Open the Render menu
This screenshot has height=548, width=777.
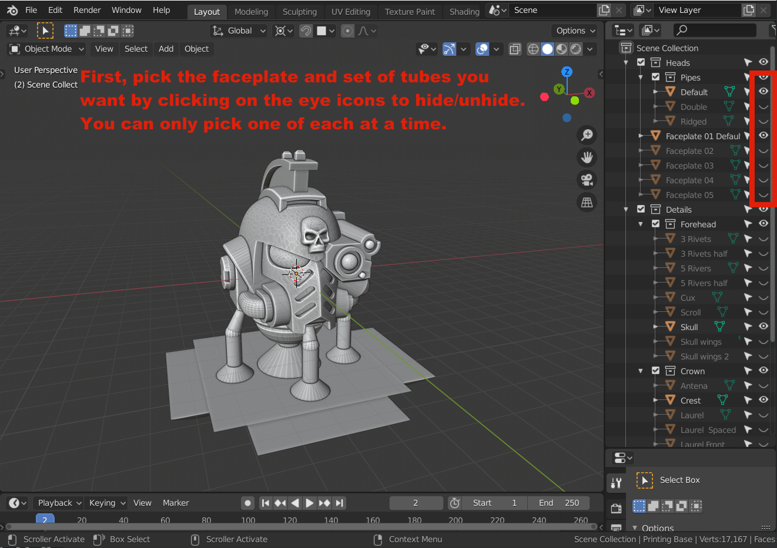click(x=87, y=10)
